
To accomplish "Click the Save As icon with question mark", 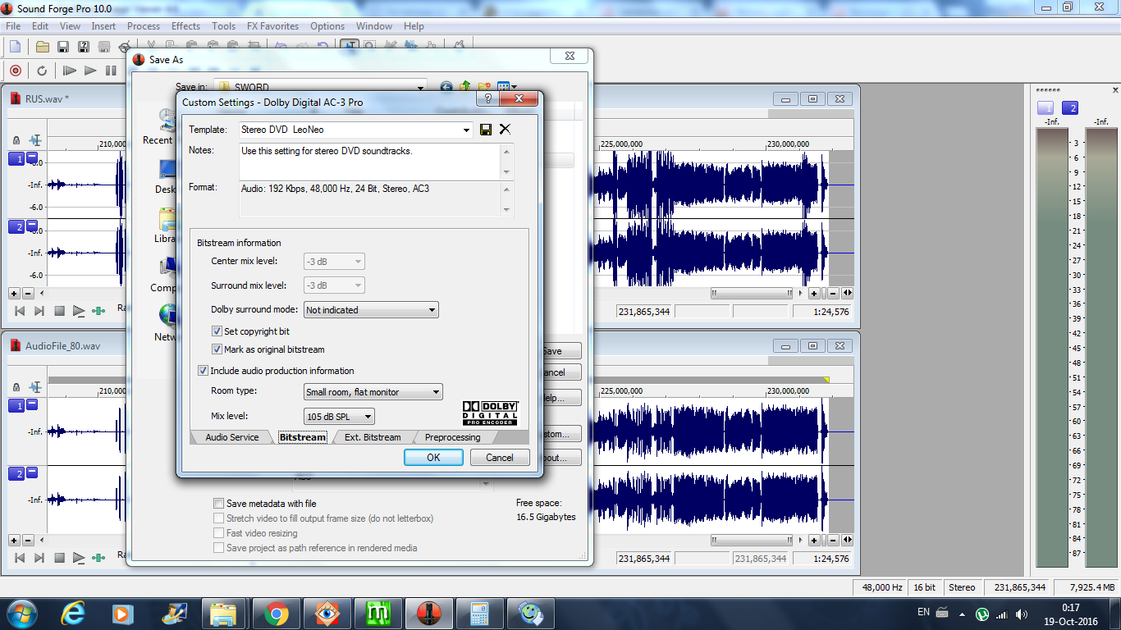I will click(83, 47).
